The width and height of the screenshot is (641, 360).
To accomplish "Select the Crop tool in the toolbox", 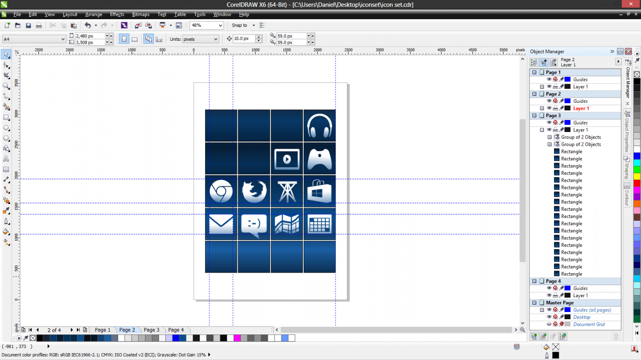I will coord(6,76).
